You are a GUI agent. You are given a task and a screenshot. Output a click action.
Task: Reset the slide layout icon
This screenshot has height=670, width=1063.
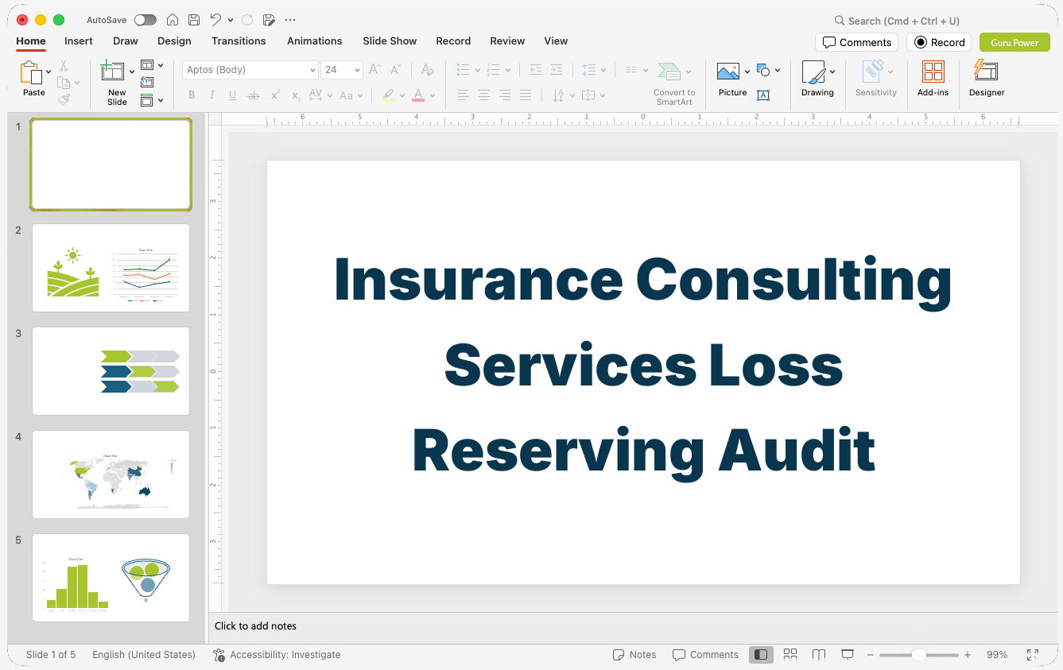coord(147,83)
